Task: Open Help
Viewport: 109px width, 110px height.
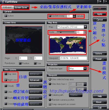Action: pyautogui.click(x=100, y=96)
